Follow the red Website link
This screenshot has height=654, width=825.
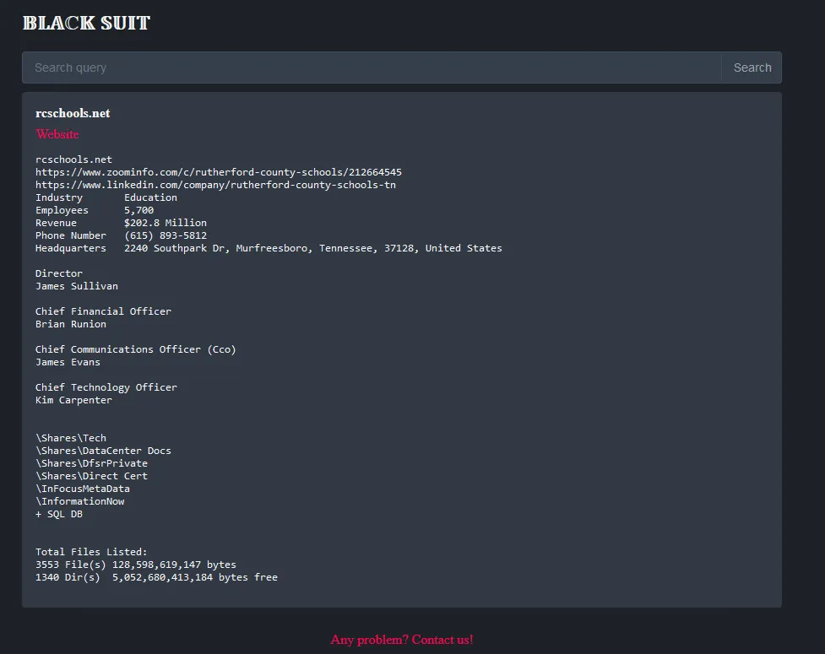point(57,134)
